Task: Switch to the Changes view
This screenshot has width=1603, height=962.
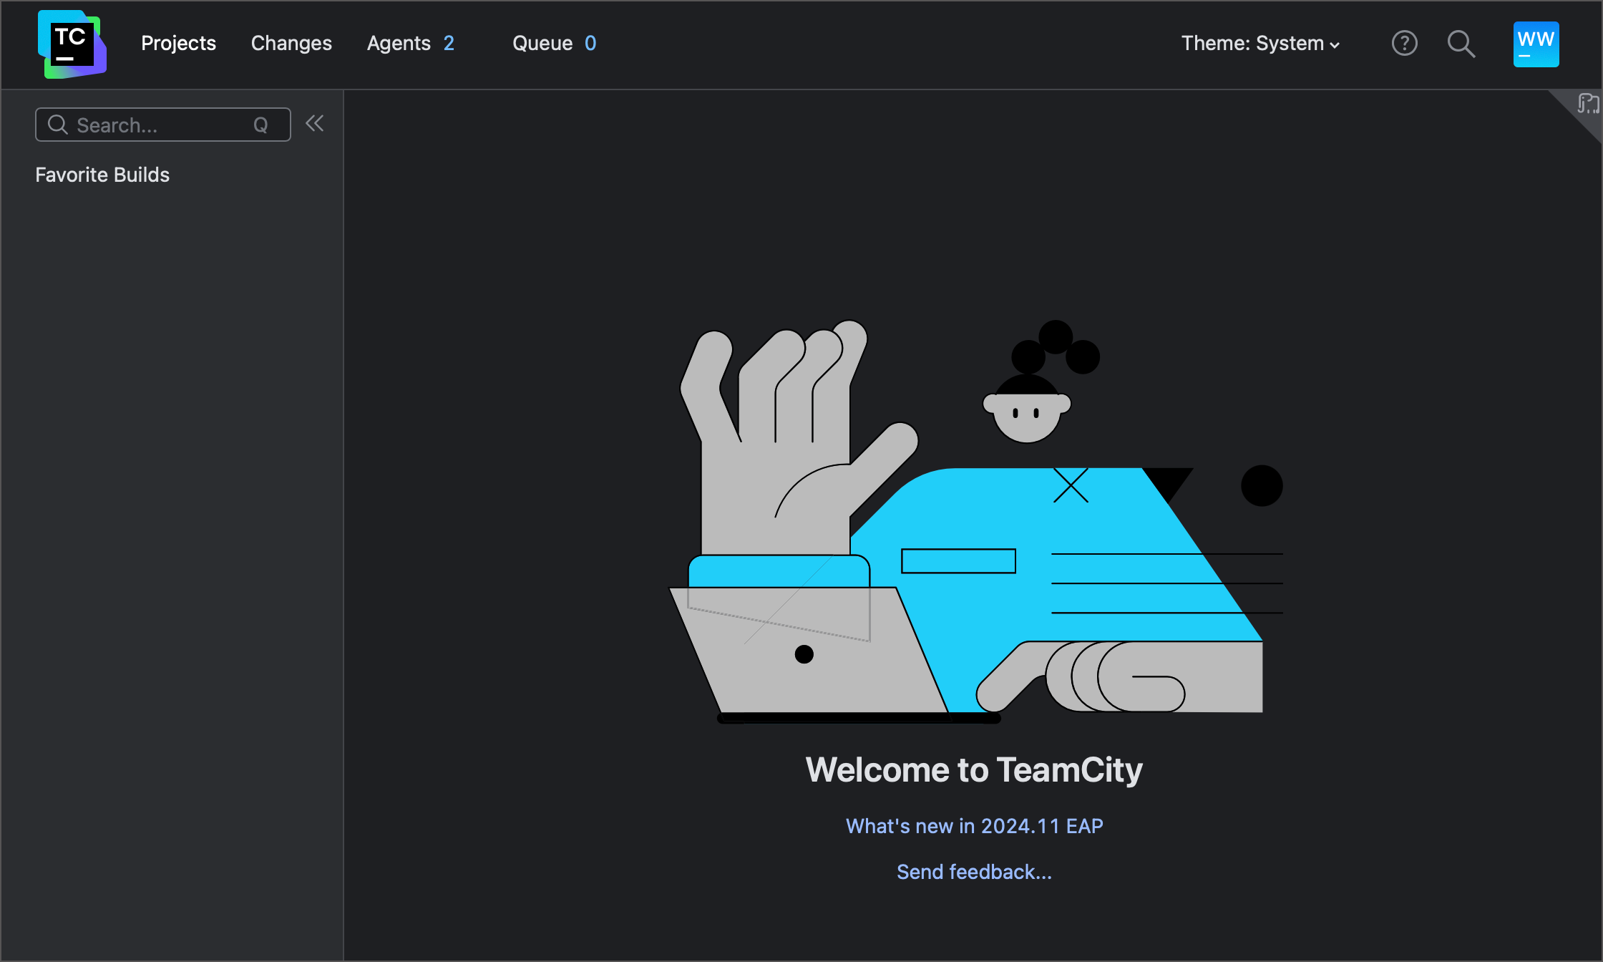Action: click(291, 43)
